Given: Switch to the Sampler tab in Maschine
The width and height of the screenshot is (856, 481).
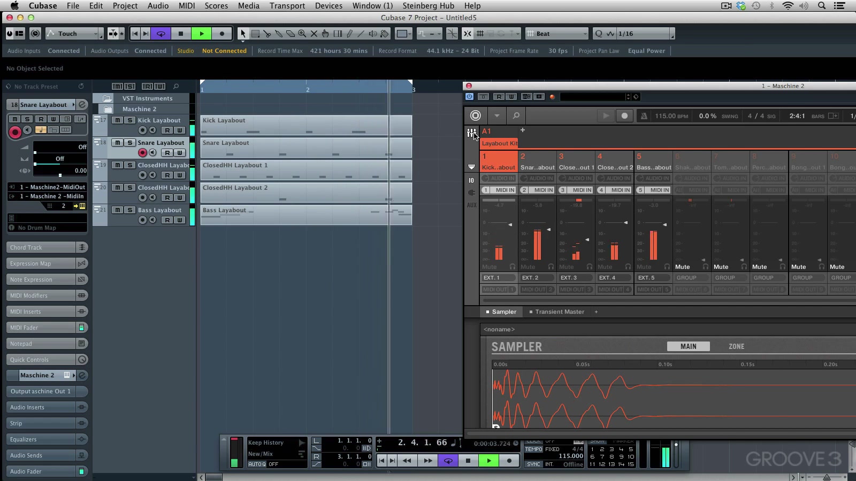Looking at the screenshot, I should pyautogui.click(x=501, y=312).
